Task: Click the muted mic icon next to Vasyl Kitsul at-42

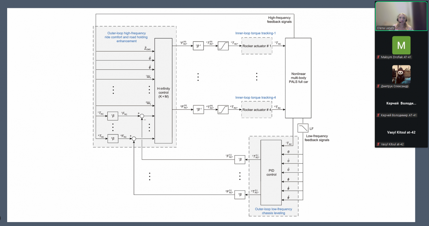Action: point(378,144)
